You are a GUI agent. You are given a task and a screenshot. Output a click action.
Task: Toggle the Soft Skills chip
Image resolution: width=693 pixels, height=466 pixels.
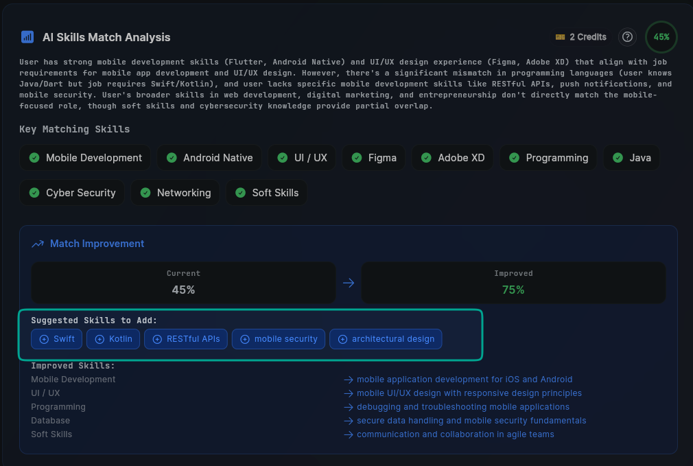tap(266, 193)
